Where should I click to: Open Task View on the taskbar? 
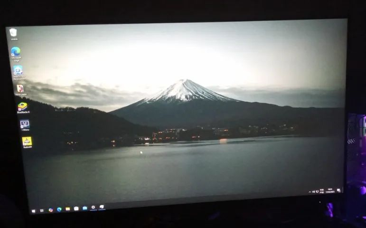click(x=42, y=210)
